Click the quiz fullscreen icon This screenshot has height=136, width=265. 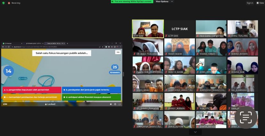[119, 104]
